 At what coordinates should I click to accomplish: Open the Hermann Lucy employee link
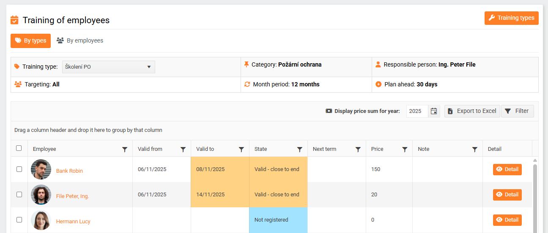click(73, 222)
